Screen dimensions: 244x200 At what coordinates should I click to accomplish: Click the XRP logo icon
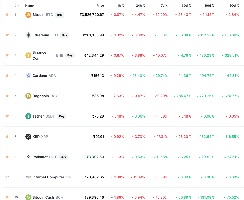point(28,137)
